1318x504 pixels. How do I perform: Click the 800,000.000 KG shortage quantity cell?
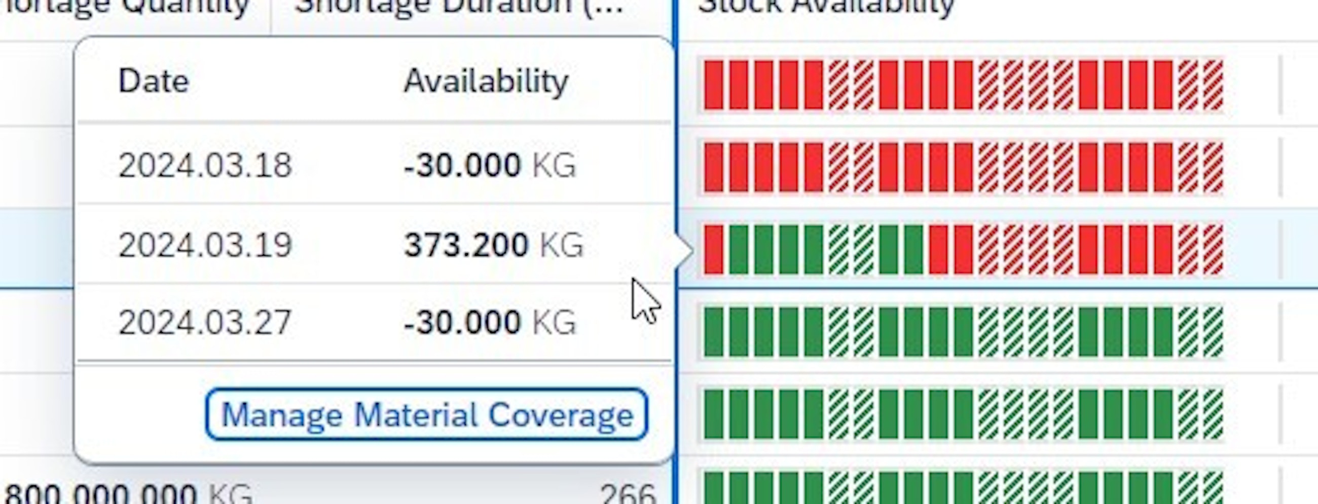click(x=128, y=494)
